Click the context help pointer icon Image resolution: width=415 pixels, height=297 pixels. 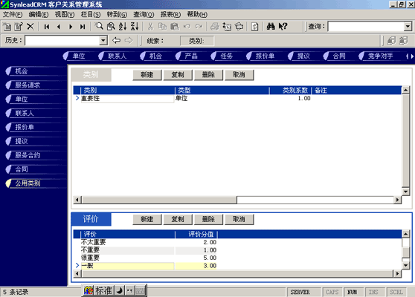[283, 27]
